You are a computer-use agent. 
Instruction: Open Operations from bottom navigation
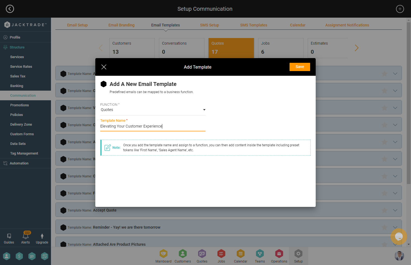tap(279, 256)
